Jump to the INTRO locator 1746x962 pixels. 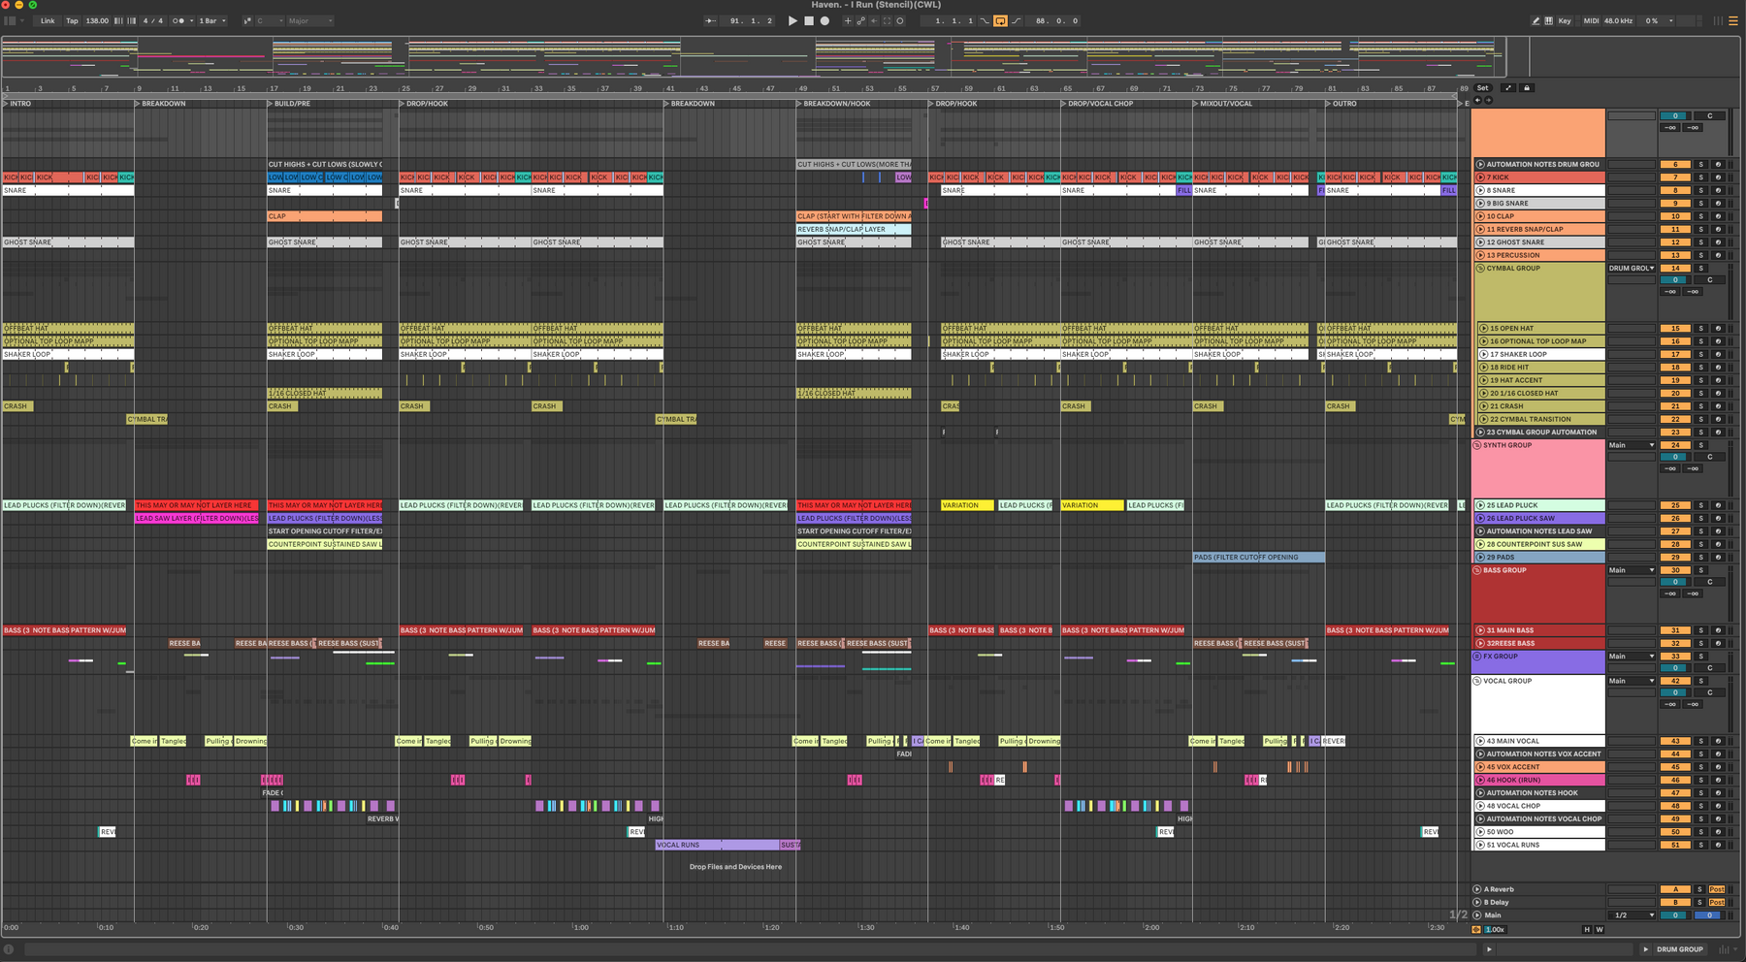coord(17,104)
